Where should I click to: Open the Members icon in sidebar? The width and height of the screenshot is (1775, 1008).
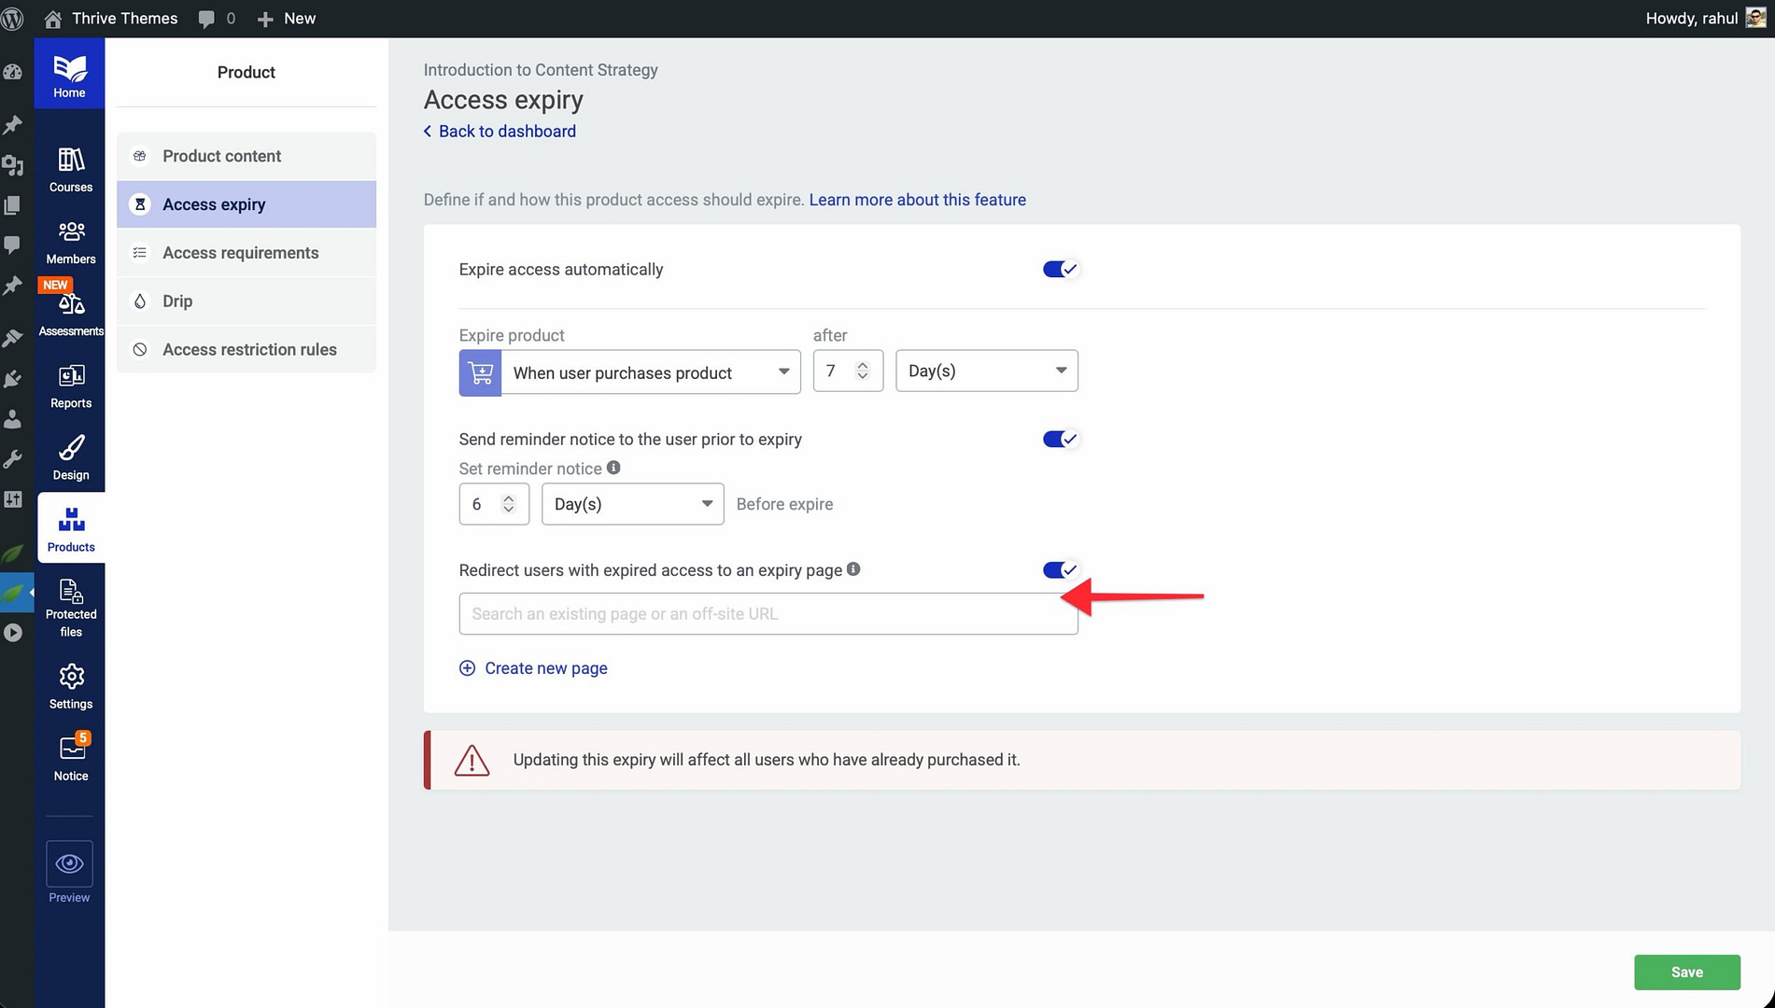71,232
